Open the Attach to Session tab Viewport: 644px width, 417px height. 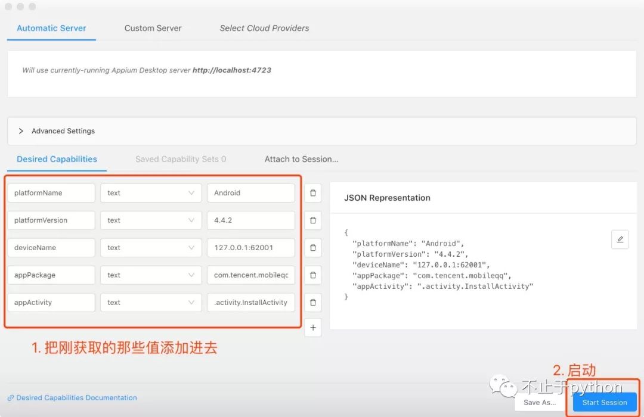click(x=301, y=159)
